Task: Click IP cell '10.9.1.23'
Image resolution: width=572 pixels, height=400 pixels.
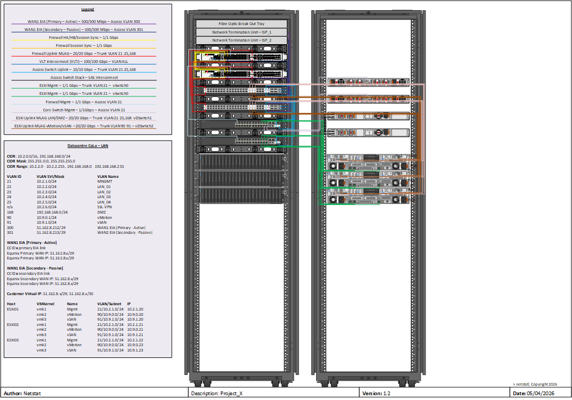Action: point(135,350)
